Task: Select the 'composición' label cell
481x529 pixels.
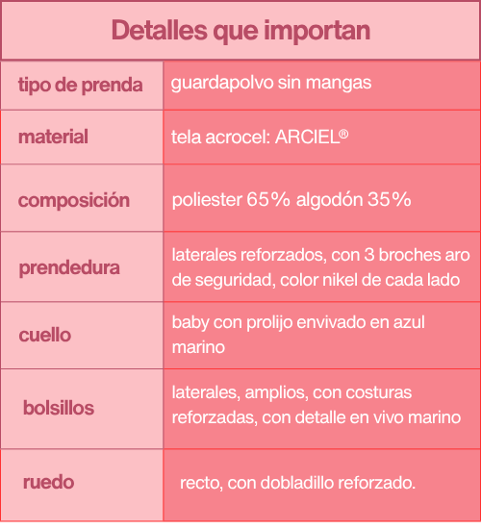Action: pos(82,198)
